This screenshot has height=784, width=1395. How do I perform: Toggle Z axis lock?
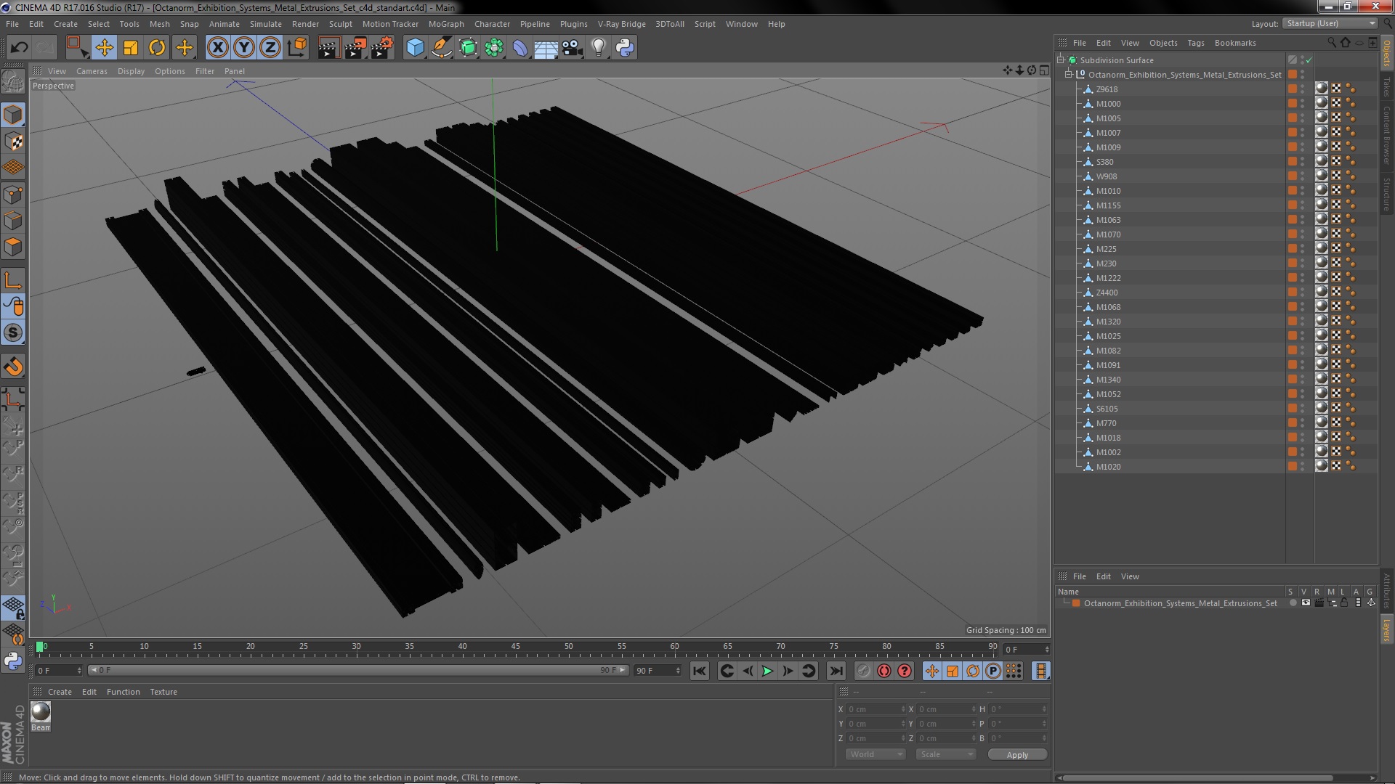(270, 48)
